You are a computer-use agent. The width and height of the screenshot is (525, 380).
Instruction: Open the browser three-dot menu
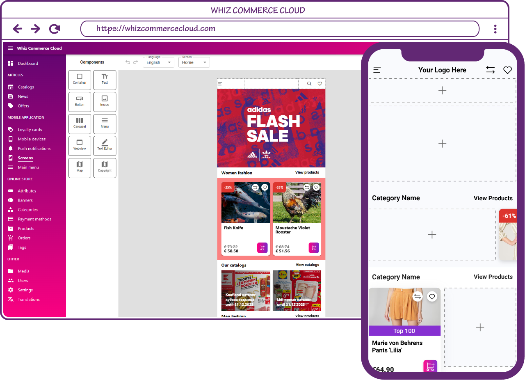(495, 29)
